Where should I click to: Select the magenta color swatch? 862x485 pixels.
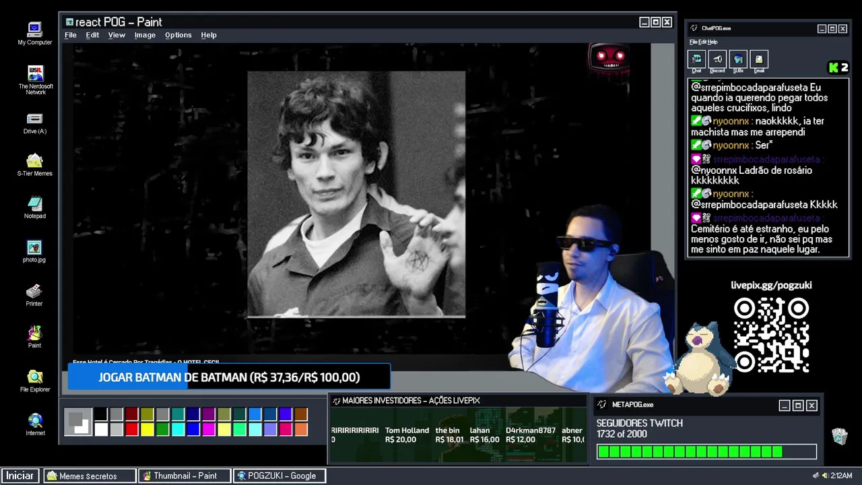tap(209, 429)
